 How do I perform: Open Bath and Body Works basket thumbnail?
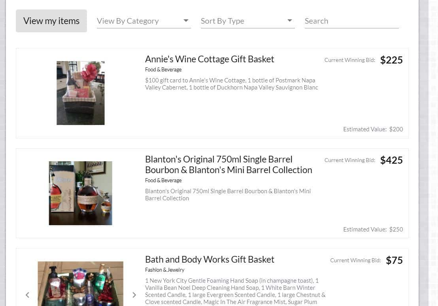(81, 284)
